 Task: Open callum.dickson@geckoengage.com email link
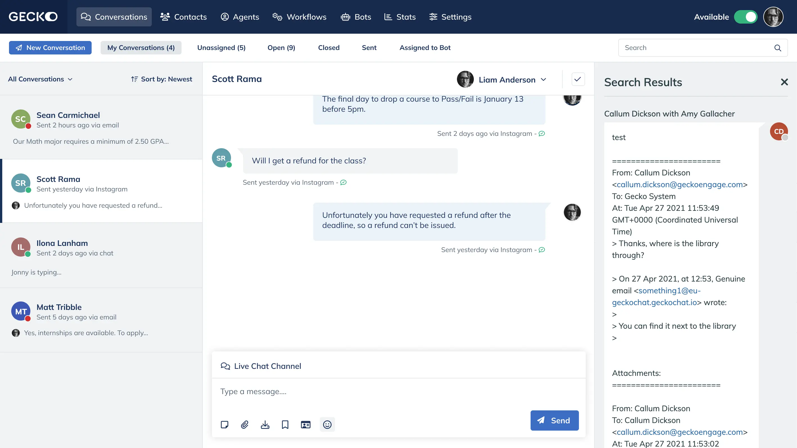[680, 184]
